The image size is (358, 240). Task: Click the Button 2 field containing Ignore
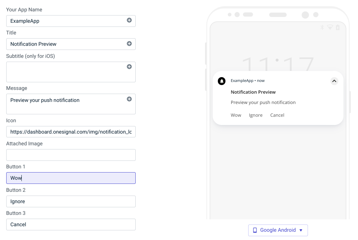71,201
